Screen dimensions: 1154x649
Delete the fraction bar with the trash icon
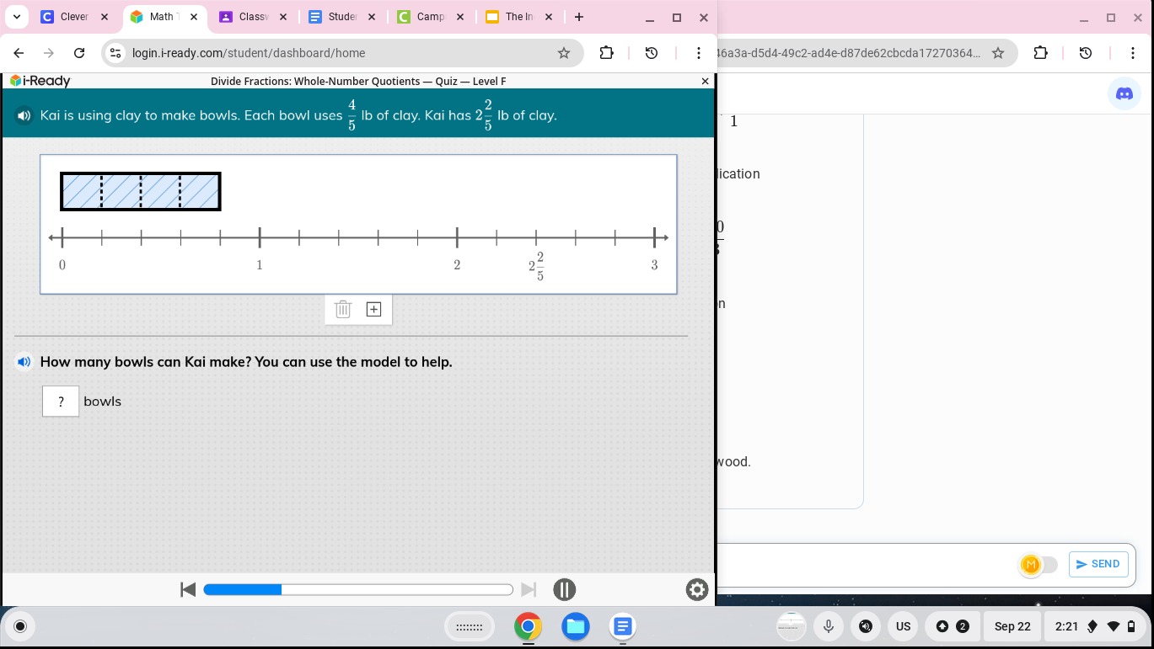pos(342,309)
